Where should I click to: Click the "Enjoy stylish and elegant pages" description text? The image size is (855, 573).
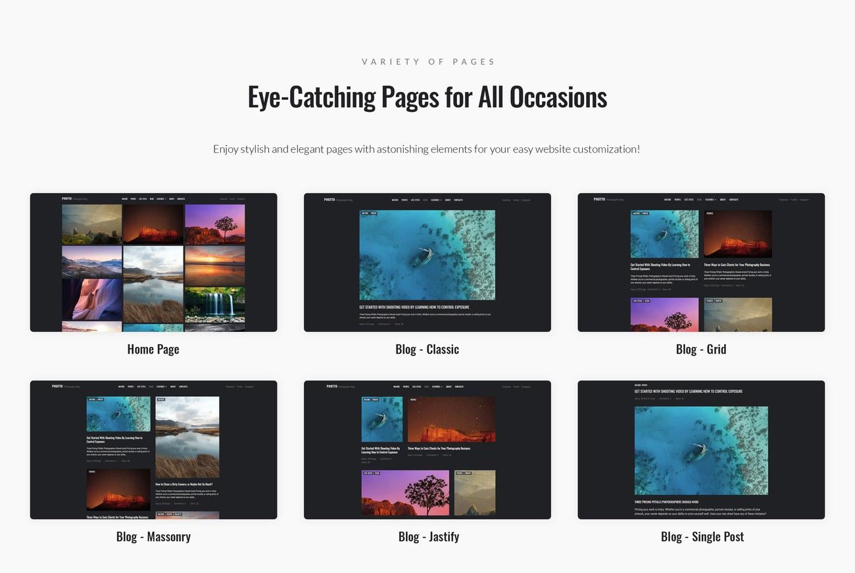[426, 149]
